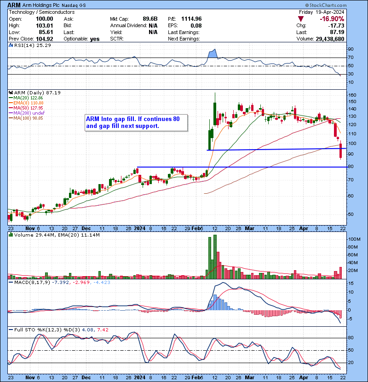Viewport: 368px width, 382px height.
Task: Select the High value 103.01
Action: pos(44,26)
